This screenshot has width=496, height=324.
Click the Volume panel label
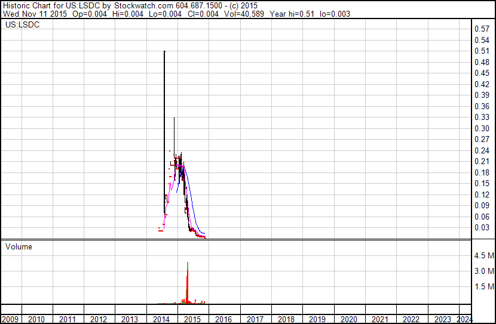(19, 246)
